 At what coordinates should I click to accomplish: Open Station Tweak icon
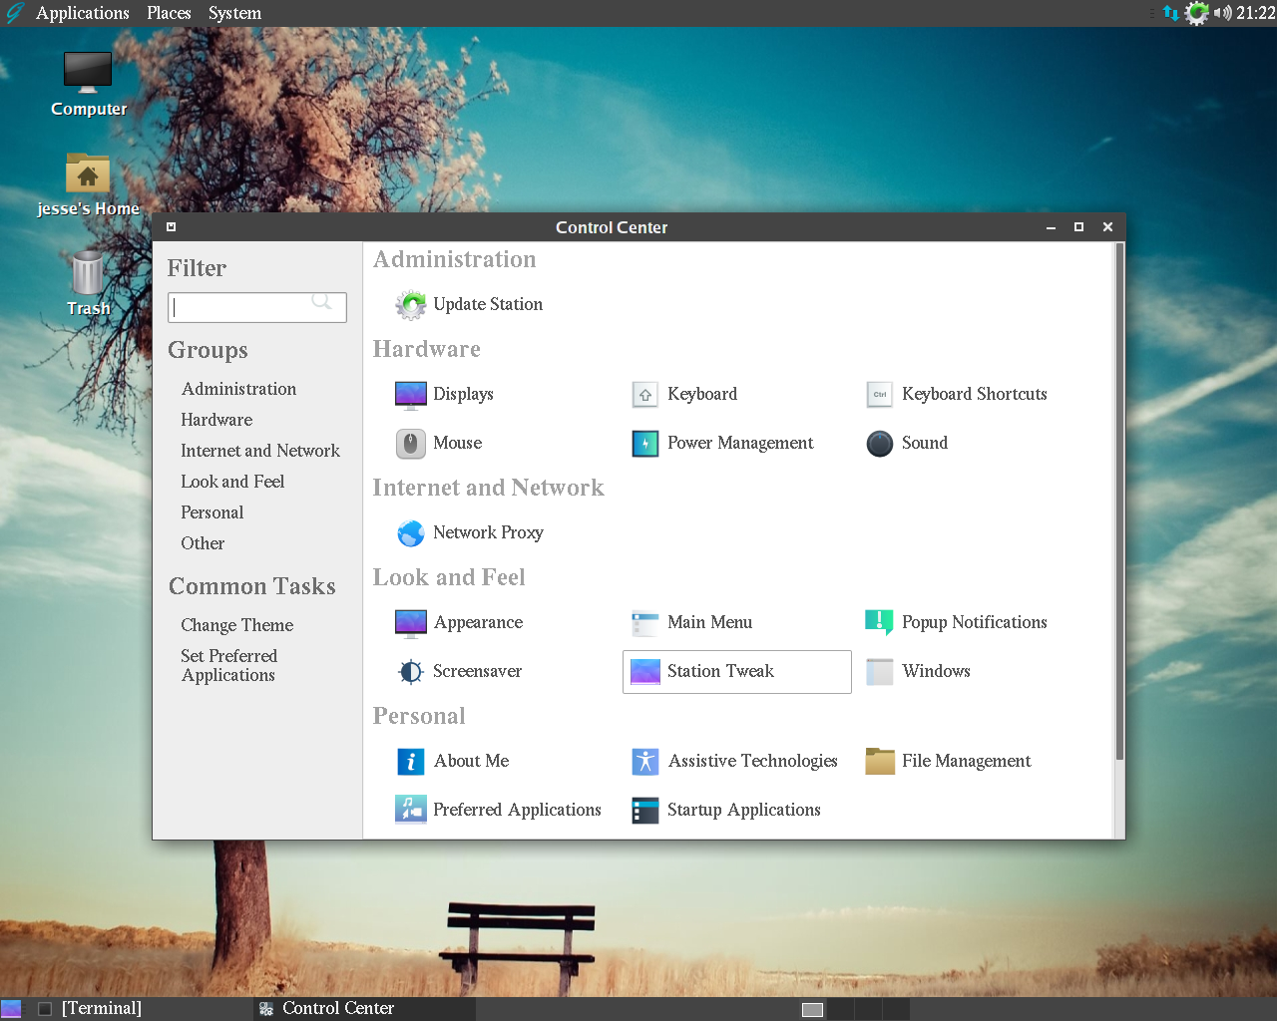(644, 671)
